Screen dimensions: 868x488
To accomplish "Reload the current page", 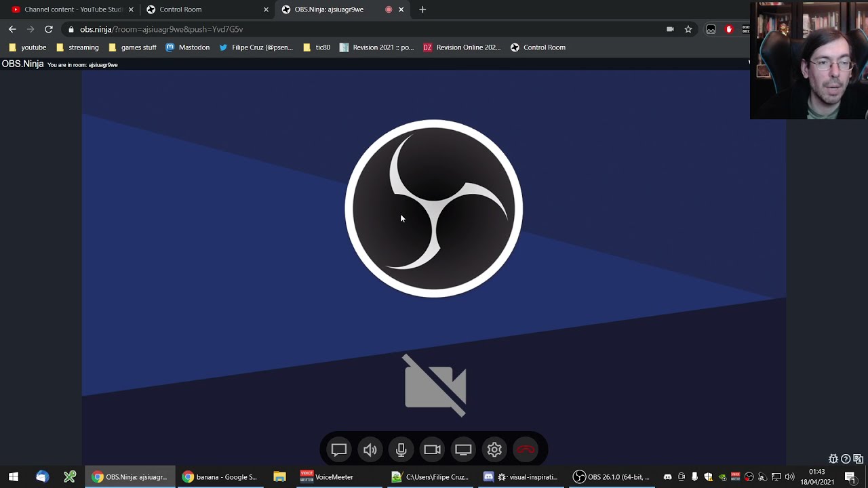I will [49, 29].
